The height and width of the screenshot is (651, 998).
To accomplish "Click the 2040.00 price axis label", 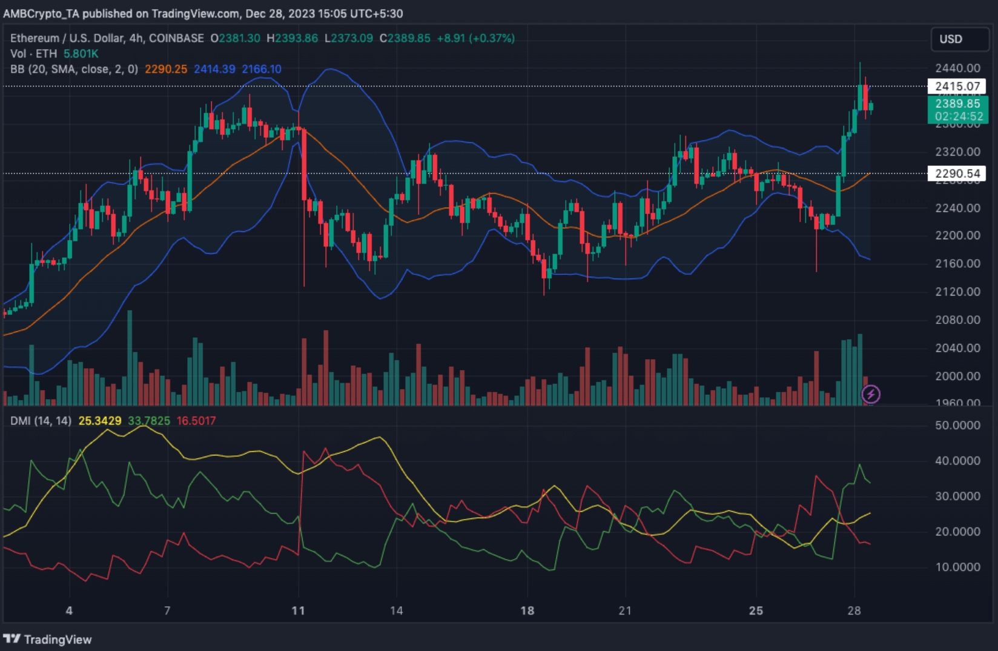I will 957,348.
